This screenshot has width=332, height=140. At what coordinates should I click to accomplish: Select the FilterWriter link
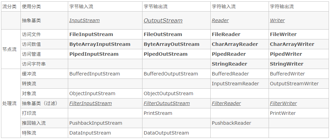tap(283, 103)
